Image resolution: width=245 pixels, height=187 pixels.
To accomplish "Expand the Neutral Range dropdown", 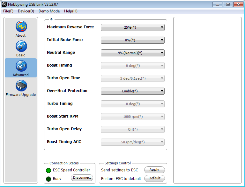I will [x=133, y=53].
